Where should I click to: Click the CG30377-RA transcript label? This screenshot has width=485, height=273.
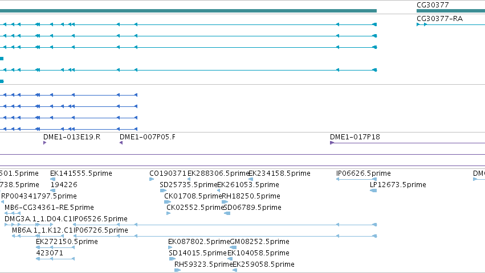(439, 19)
